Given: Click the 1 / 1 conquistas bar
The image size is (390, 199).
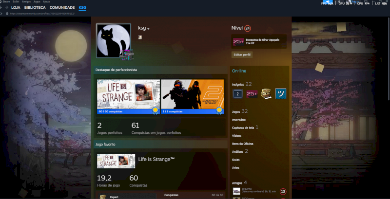Looking at the screenshot, I should (x=192, y=111).
